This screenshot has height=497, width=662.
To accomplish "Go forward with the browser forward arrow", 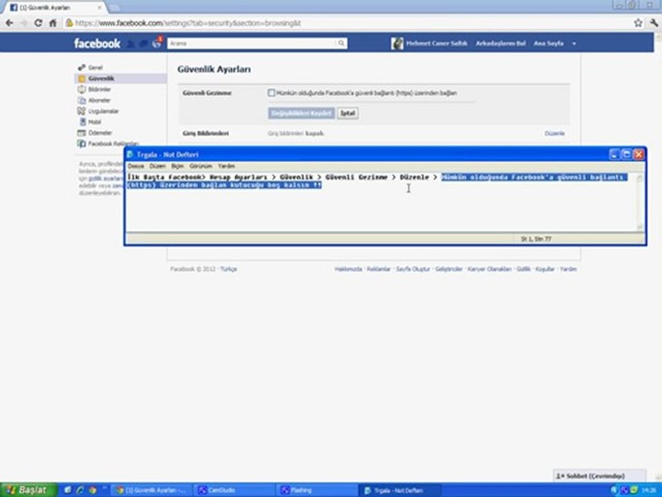I will (23, 23).
